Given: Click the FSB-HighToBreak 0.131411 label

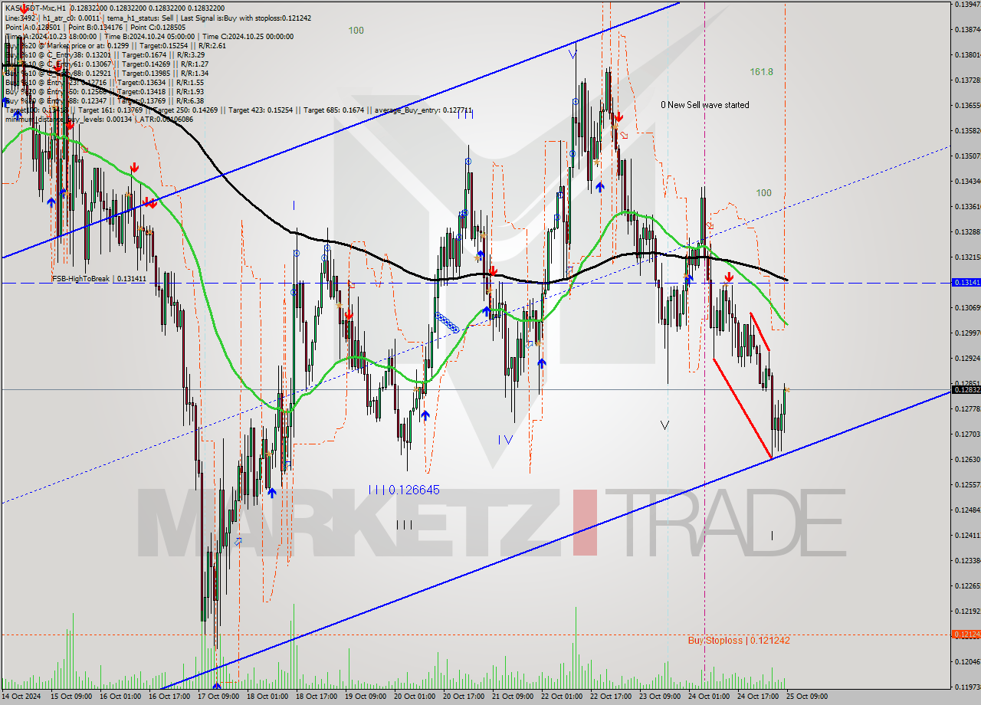Looking at the screenshot, I should coord(98,279).
